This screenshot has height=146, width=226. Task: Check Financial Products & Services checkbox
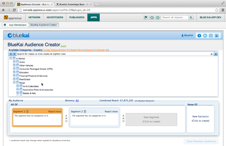point(17,75)
